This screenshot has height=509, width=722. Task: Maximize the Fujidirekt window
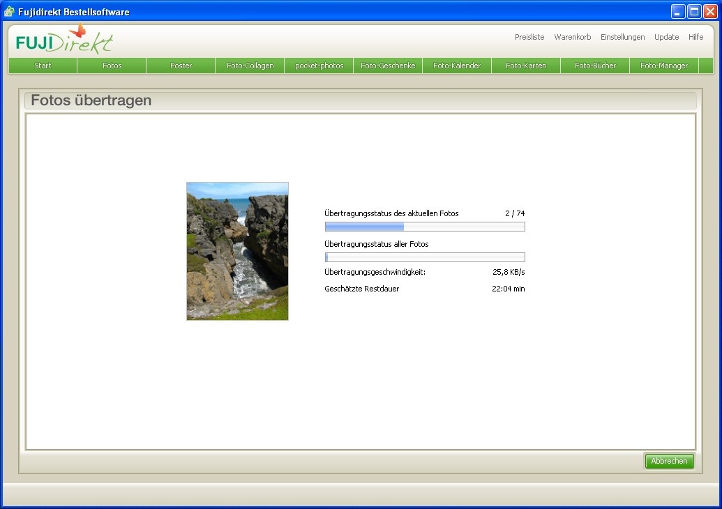[694, 12]
